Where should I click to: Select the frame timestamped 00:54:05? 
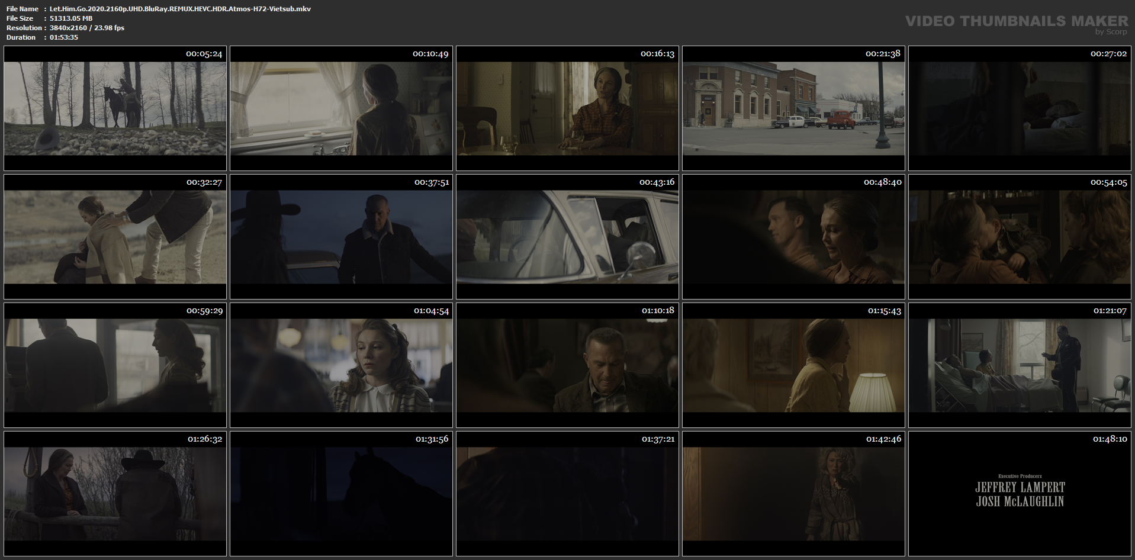click(x=1020, y=237)
